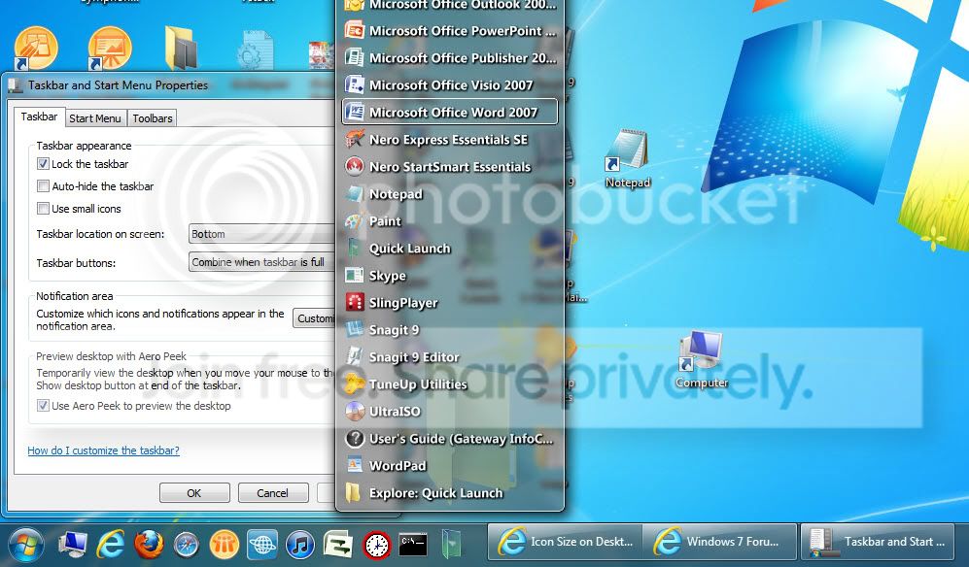Select the yellow folder icon on desktop
Screen dimensions: 969x567
point(181,49)
